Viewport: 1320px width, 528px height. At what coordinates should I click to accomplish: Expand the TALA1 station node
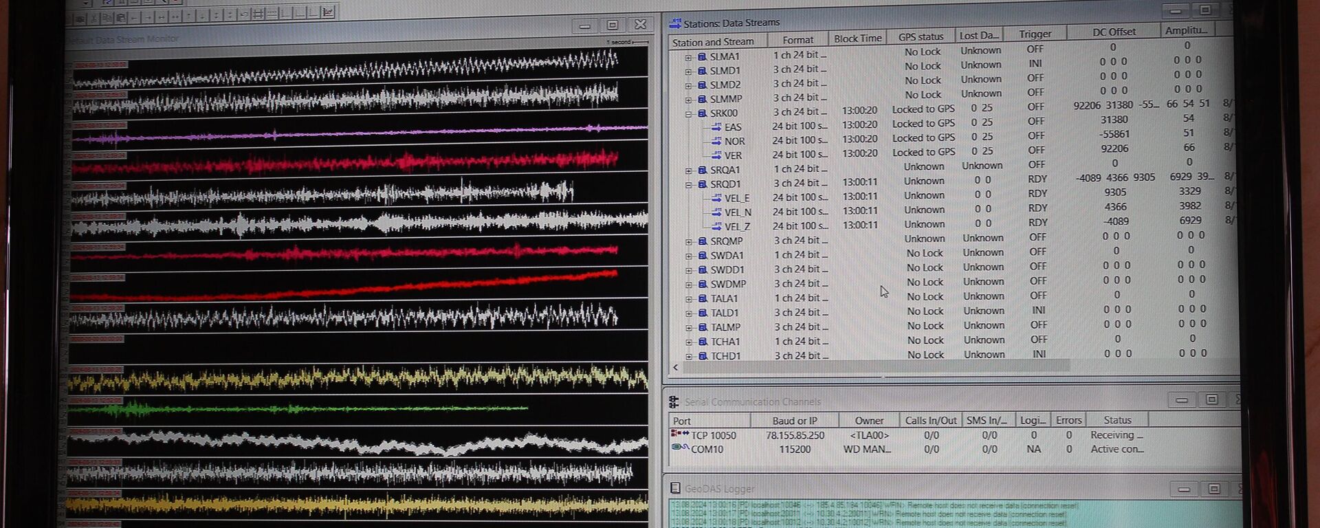coord(689,298)
